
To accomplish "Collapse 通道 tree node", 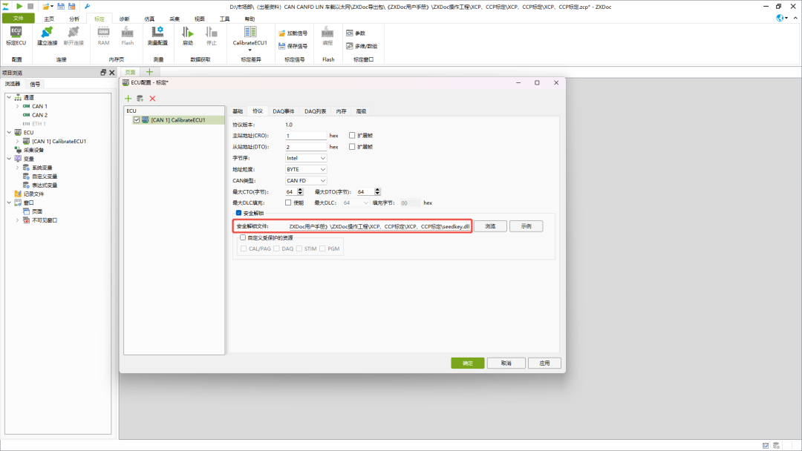I will [9, 97].
